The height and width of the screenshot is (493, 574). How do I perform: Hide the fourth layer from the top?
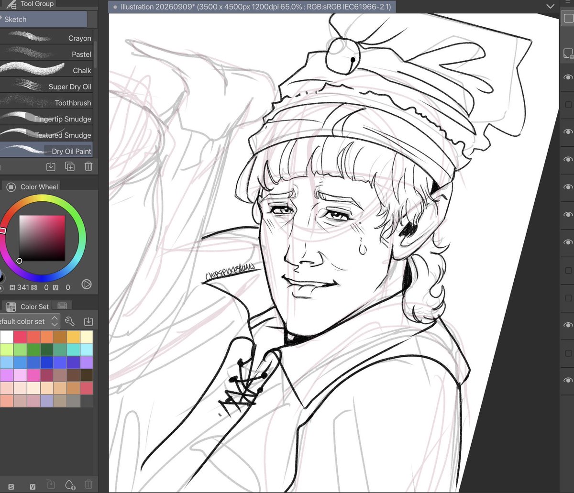[x=568, y=159]
